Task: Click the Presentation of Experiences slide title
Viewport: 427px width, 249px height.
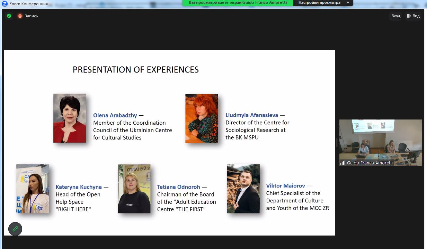Action: click(x=135, y=70)
